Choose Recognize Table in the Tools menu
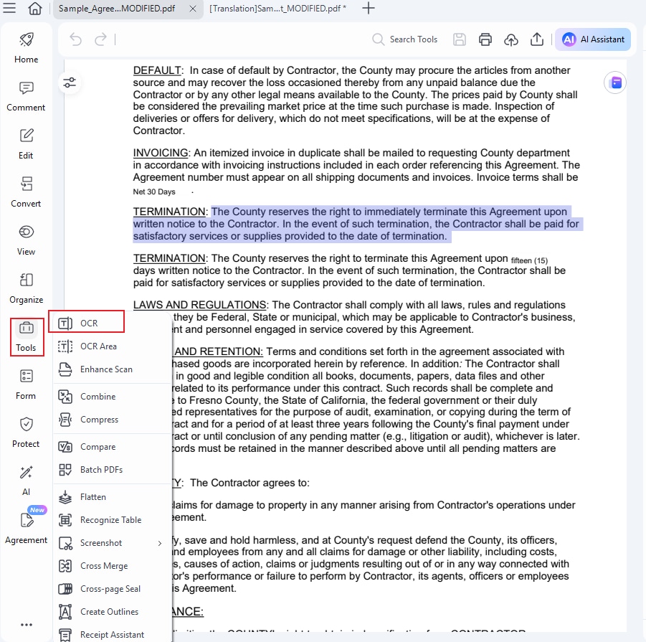 coord(112,520)
